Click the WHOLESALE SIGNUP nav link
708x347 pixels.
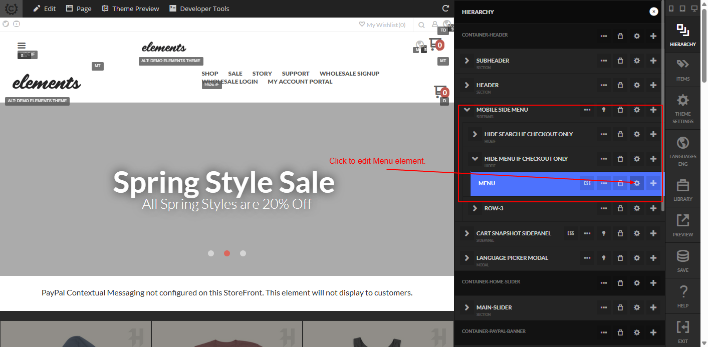pyautogui.click(x=349, y=74)
